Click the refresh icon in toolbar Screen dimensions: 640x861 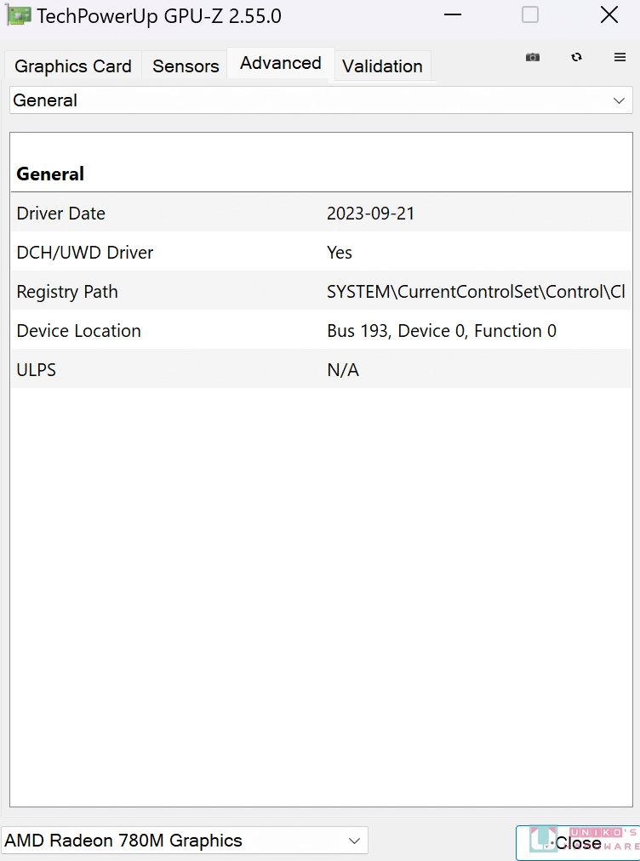[x=576, y=57]
